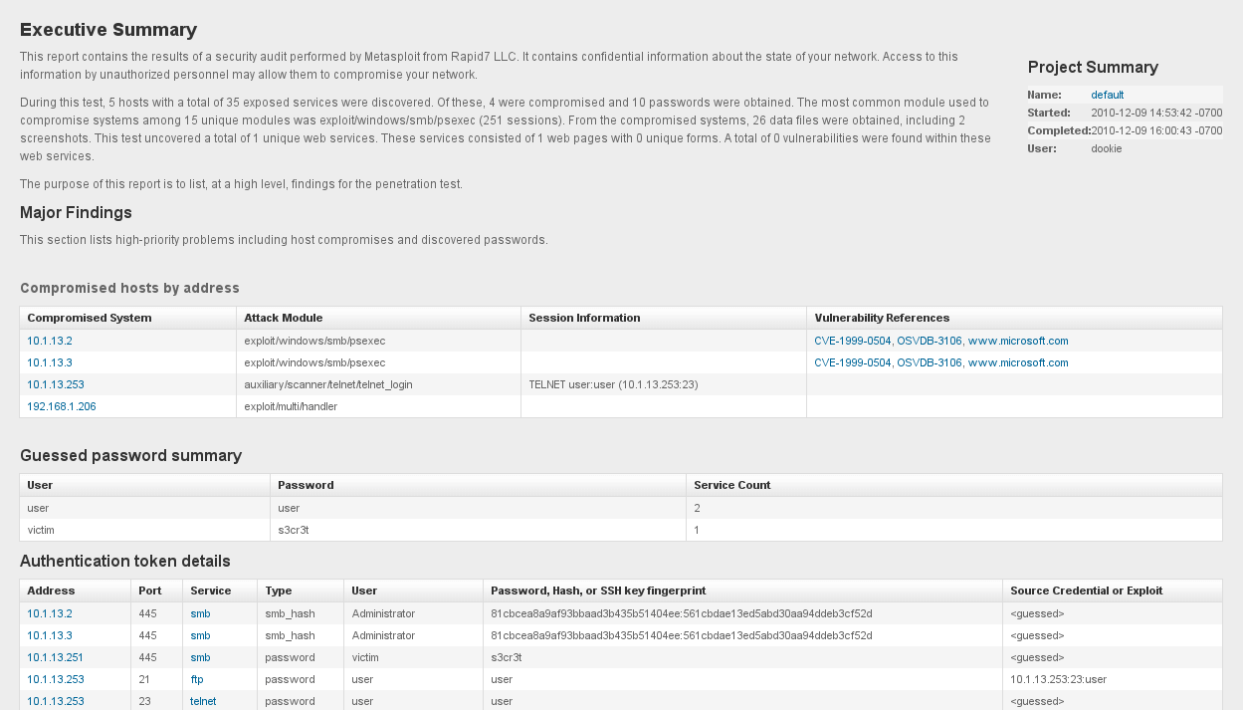The image size is (1243, 710).
Task: Open the telnet service link
Action: pyautogui.click(x=203, y=701)
